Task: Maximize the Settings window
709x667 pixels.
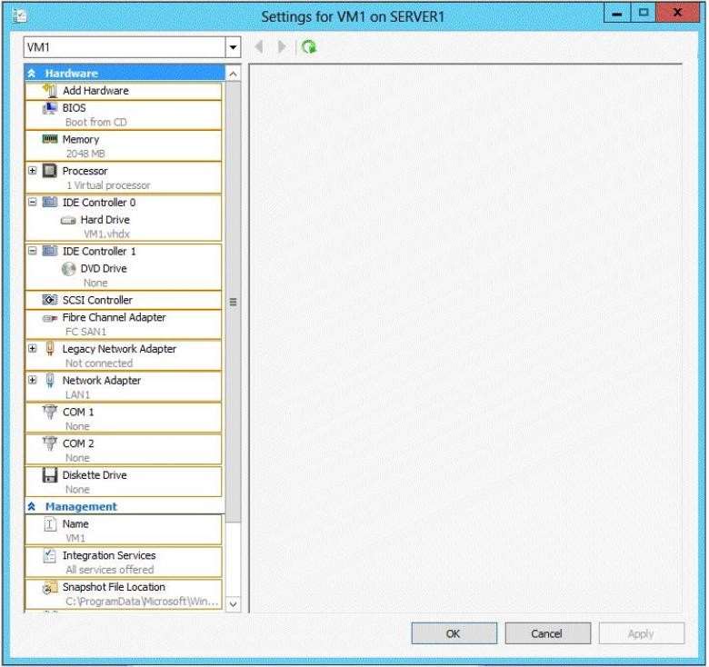Action: pyautogui.click(x=643, y=14)
